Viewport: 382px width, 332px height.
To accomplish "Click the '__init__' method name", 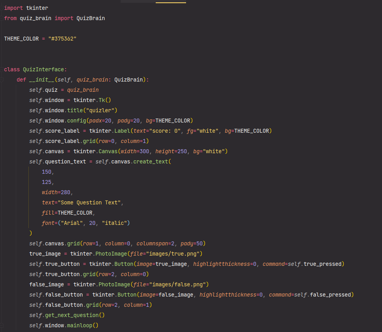I will (x=42, y=80).
